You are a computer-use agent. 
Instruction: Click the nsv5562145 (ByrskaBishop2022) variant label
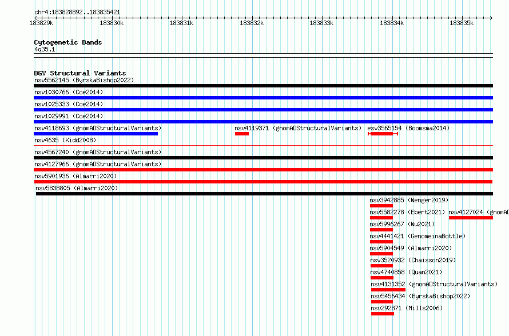pos(84,80)
